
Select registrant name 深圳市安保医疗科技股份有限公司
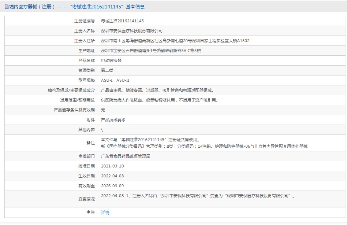click(x=132, y=31)
